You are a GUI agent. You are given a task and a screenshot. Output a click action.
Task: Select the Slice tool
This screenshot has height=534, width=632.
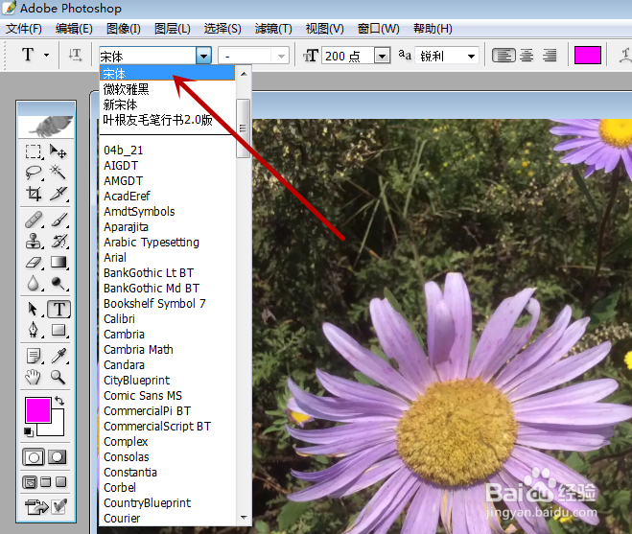(59, 194)
